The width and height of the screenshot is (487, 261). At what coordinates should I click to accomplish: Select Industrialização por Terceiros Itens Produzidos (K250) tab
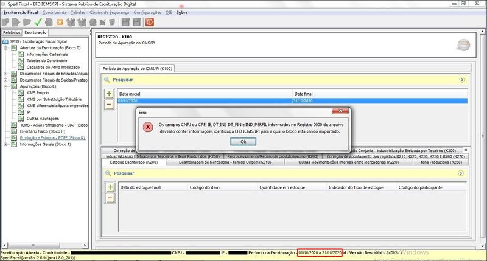(x=163, y=156)
